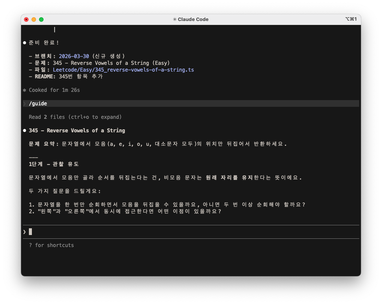
Task: Open the 345_reverse-vowels-of-a-string.ts file path link
Action: (x=123, y=70)
